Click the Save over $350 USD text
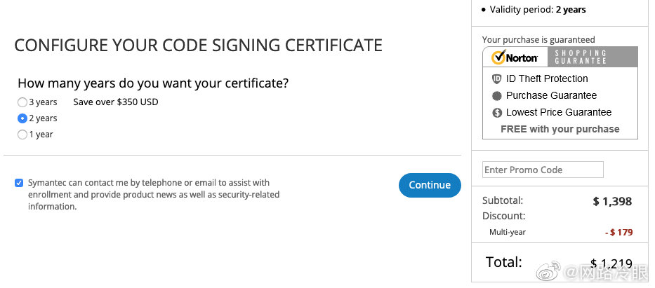Viewport: 655px width, 288px height. [x=116, y=102]
